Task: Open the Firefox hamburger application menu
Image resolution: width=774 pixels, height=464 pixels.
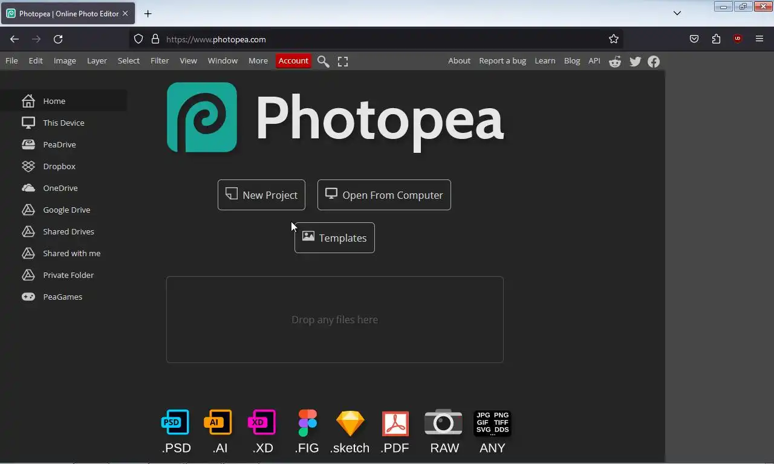Action: pyautogui.click(x=759, y=39)
